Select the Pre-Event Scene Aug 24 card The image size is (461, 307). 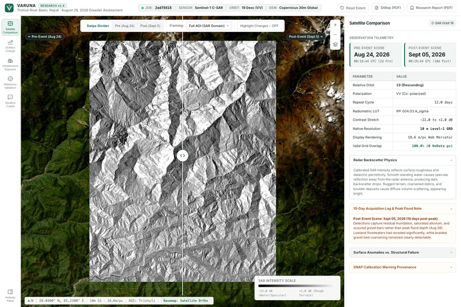(x=375, y=55)
